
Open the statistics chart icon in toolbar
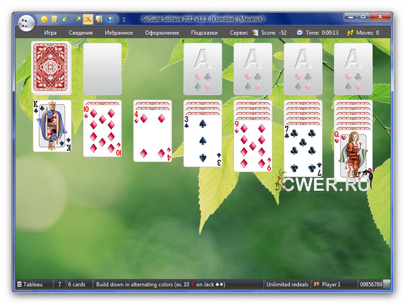click(98, 18)
